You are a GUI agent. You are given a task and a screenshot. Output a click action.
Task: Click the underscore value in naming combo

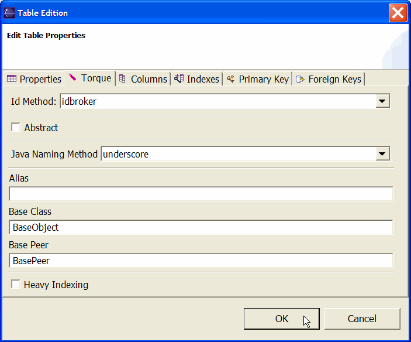pyautogui.click(x=126, y=154)
